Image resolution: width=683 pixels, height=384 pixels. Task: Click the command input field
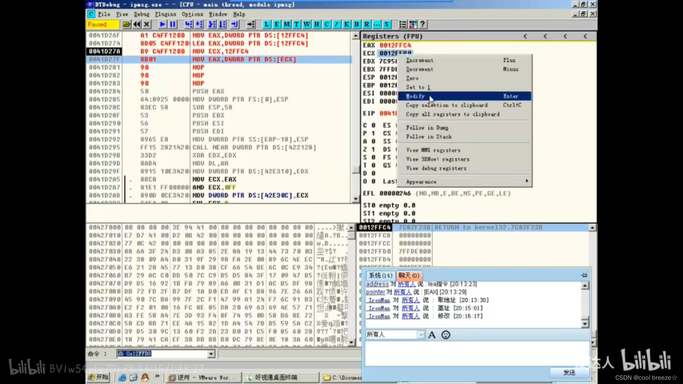tap(163, 354)
